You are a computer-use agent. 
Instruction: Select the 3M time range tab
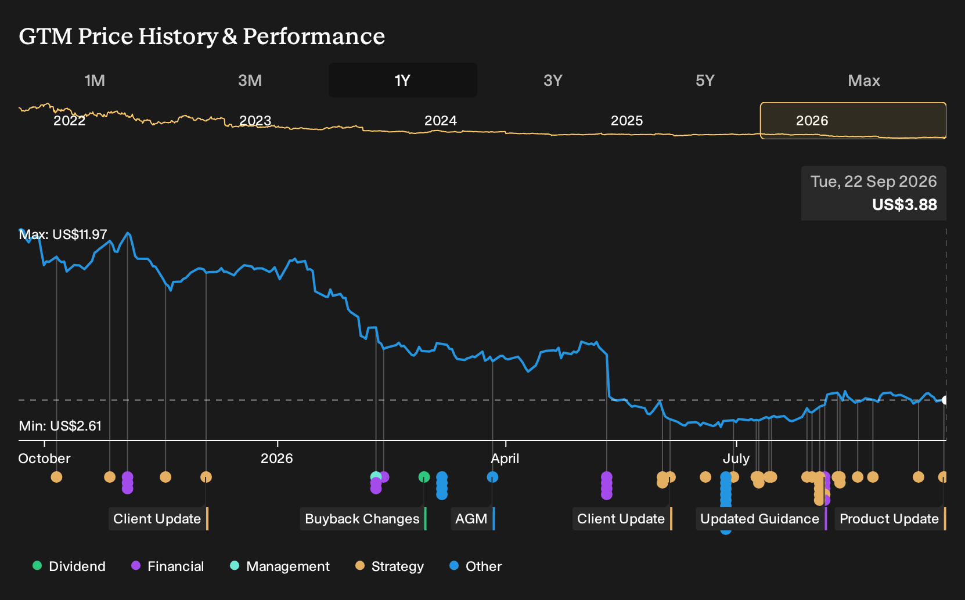[250, 80]
